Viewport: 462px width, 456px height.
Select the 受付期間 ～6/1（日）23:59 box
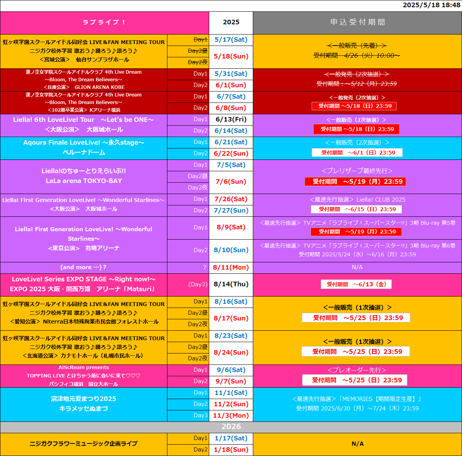tap(357, 153)
